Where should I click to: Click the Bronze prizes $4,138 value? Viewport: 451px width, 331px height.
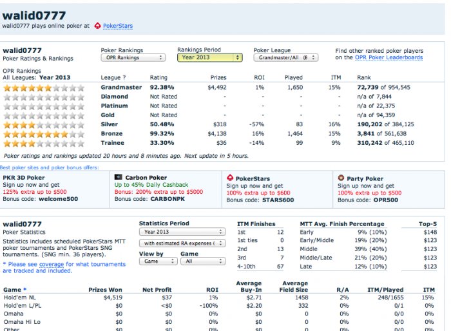click(217, 133)
